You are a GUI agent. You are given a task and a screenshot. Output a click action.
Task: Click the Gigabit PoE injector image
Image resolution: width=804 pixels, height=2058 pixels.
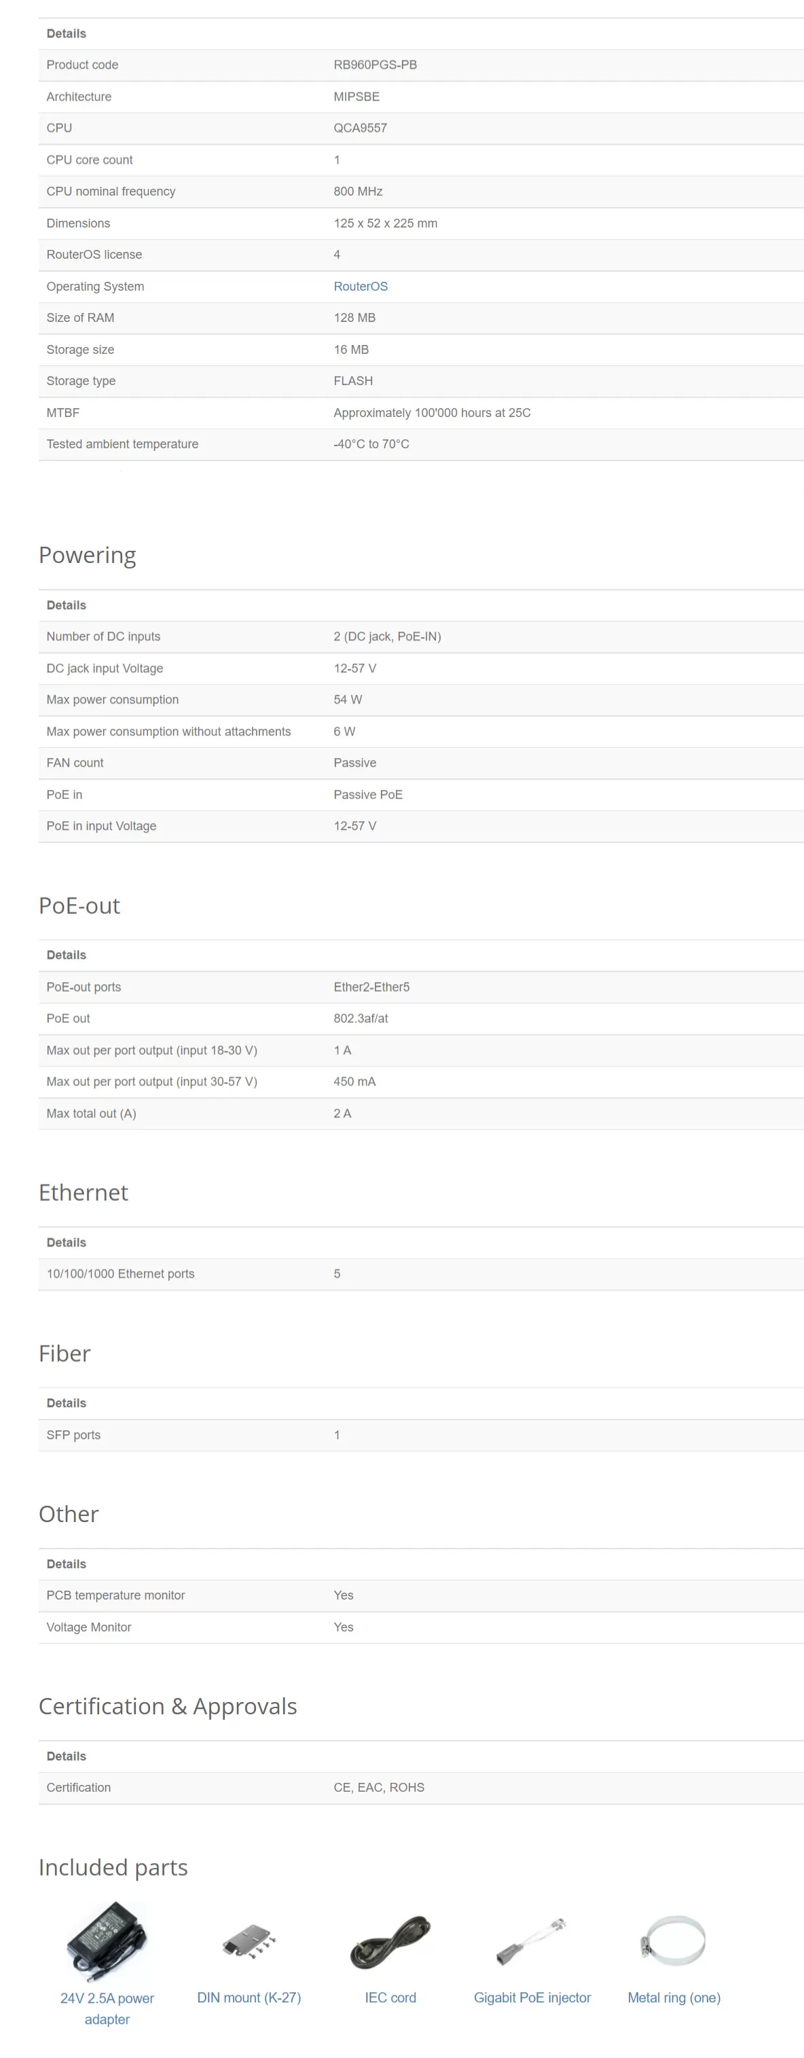point(532,1941)
